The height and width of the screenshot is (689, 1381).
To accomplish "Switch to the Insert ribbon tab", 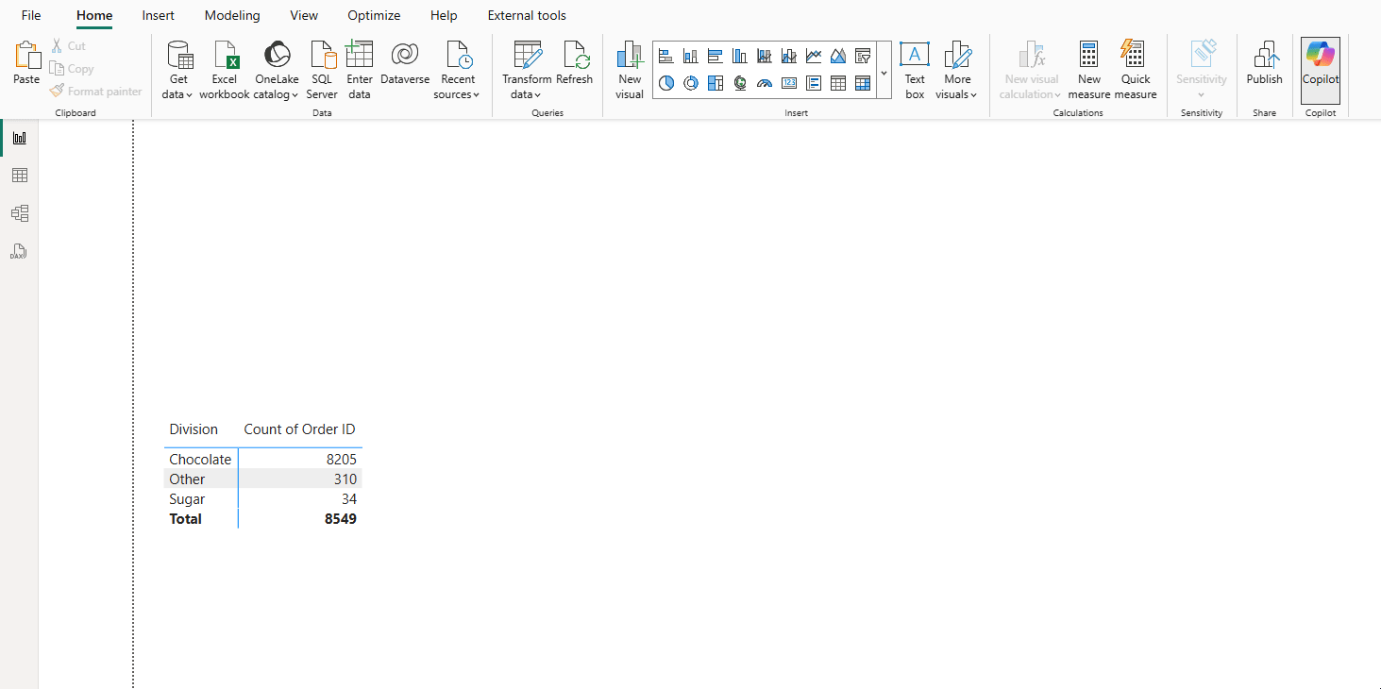I will click(x=158, y=15).
